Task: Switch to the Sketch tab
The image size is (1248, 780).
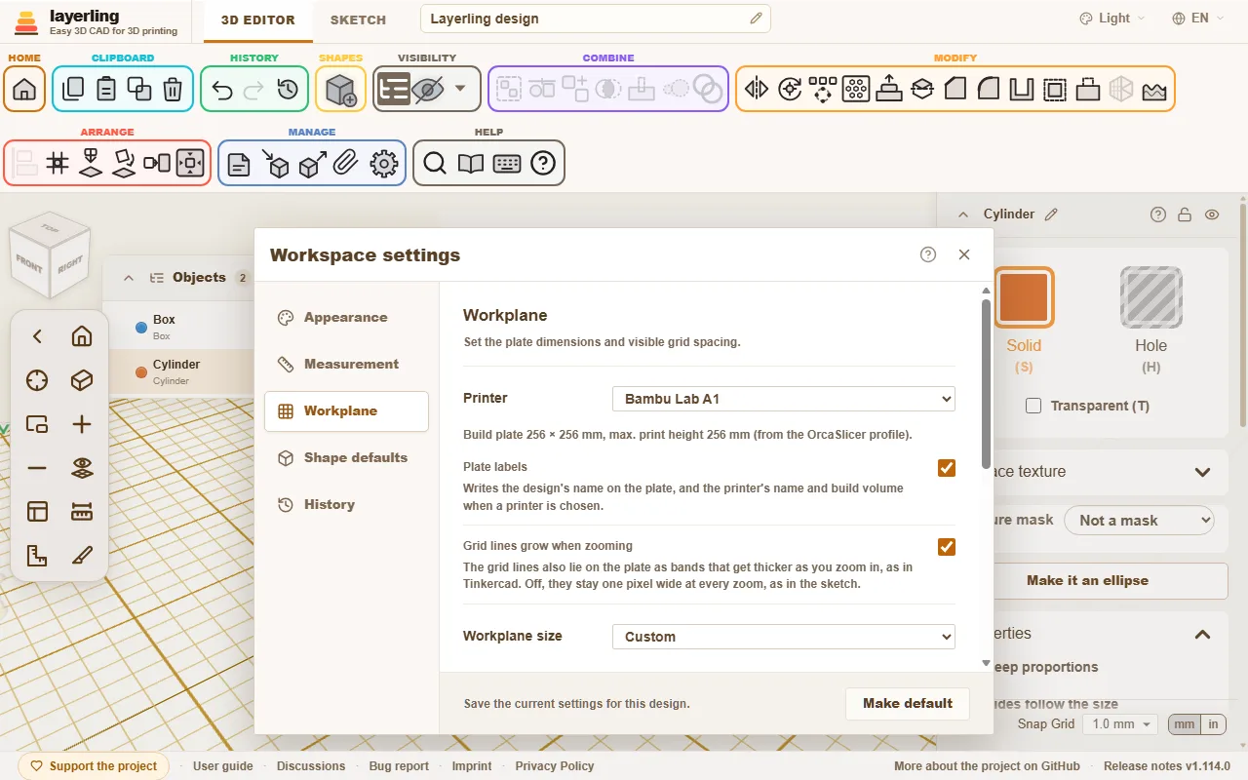Action: coord(358,19)
